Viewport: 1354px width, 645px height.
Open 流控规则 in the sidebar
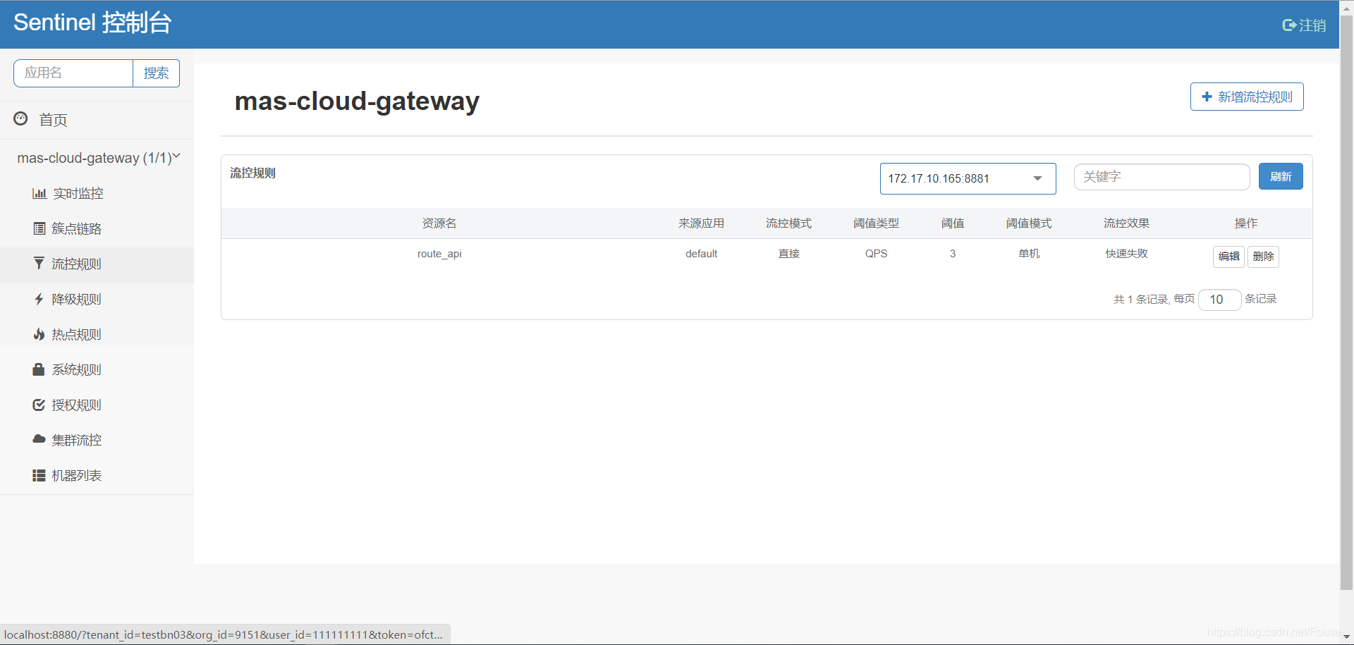tap(97, 264)
